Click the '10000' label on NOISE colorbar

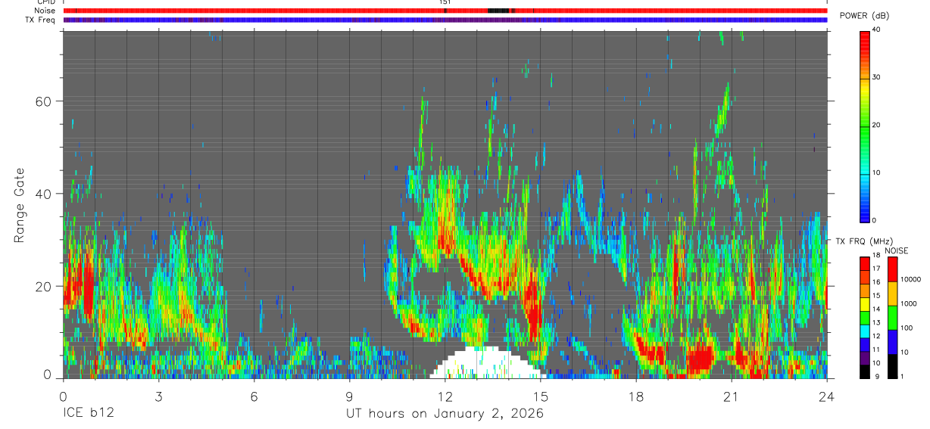coord(911,279)
